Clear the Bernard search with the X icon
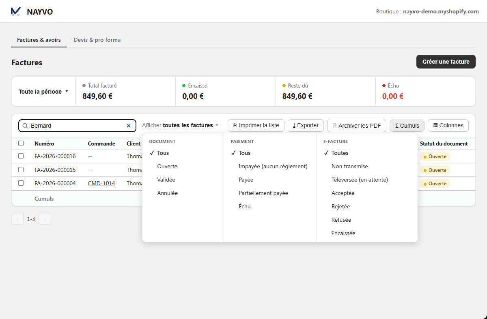 click(x=129, y=126)
